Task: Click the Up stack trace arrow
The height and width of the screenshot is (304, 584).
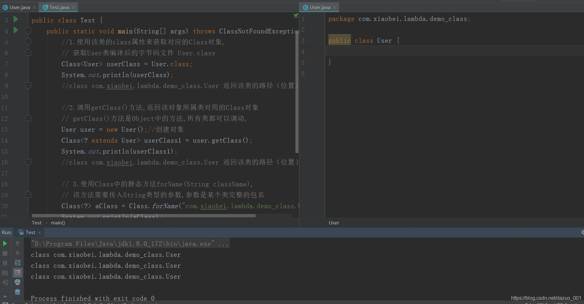Action: [x=18, y=243]
